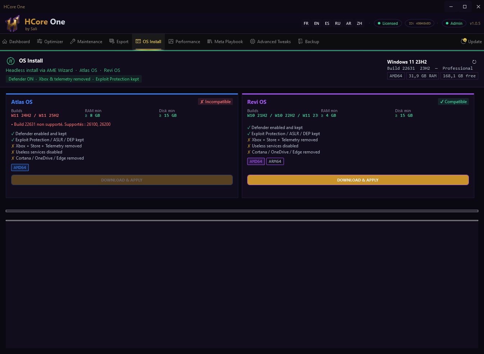
Task: Click the Update refresh icon
Action: point(464,41)
